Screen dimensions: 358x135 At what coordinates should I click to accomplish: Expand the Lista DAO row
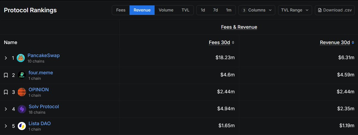pyautogui.click(x=6, y=126)
